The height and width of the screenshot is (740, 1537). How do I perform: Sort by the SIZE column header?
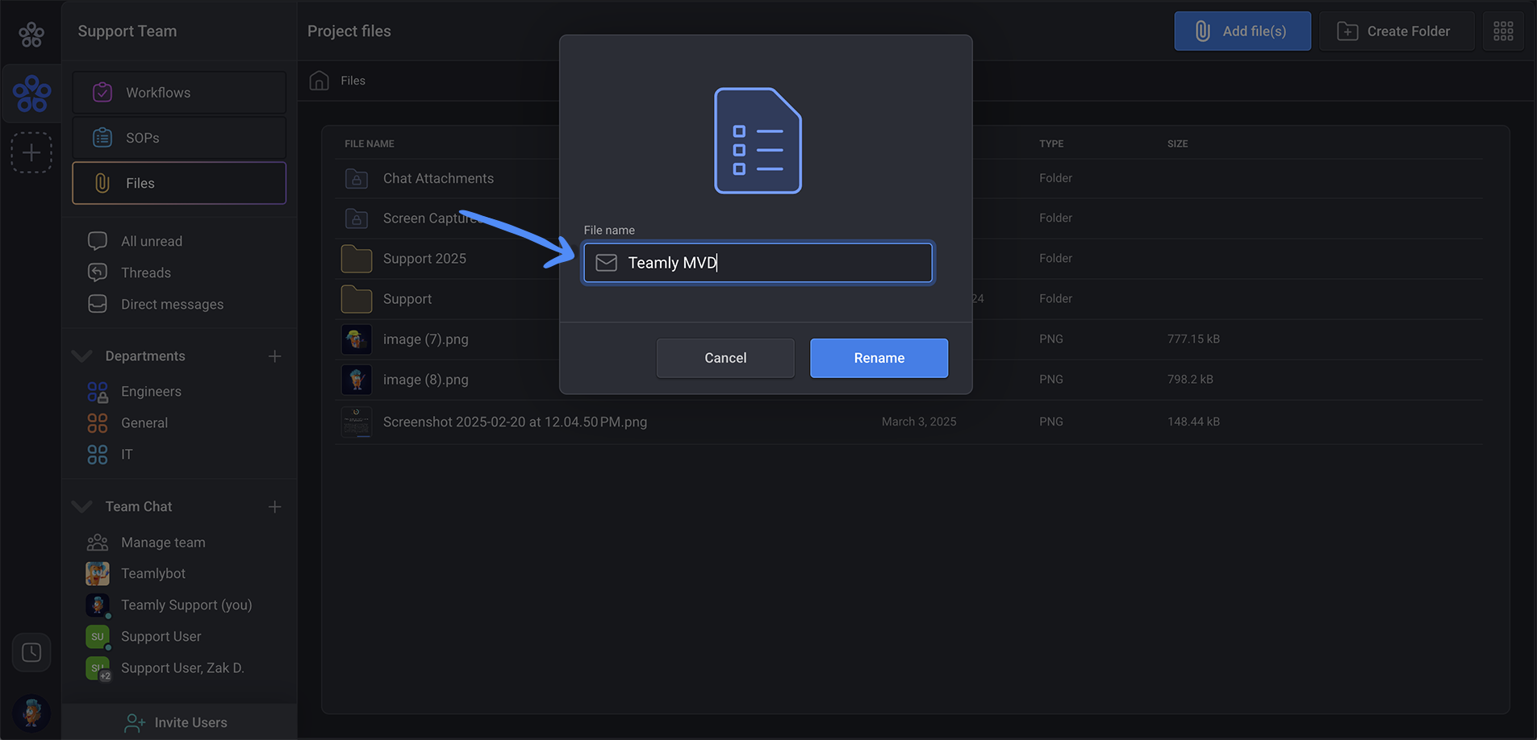[1177, 143]
